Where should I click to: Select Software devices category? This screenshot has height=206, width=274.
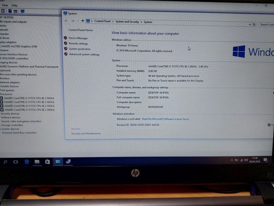(11, 117)
